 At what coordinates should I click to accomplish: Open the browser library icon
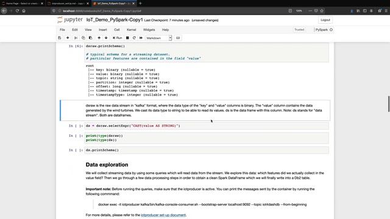[x=358, y=11]
